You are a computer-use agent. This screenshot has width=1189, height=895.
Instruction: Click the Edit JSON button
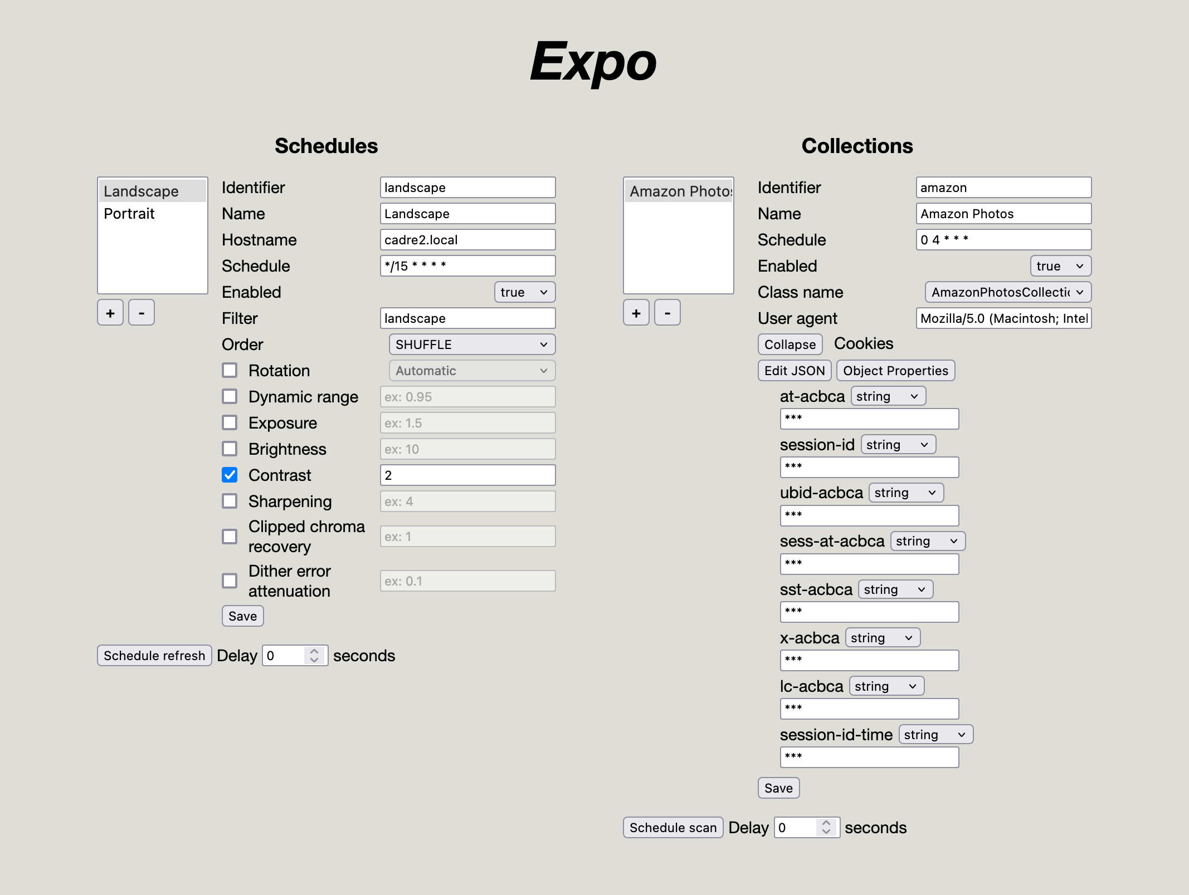794,371
